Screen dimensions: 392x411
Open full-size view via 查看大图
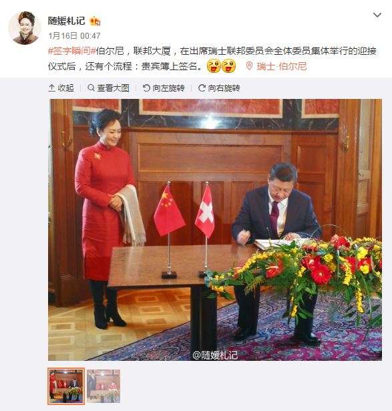point(113,88)
